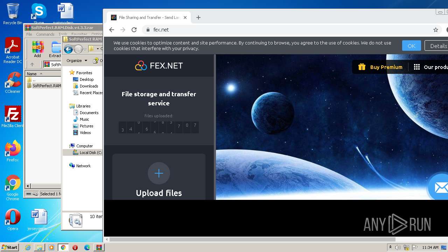Click the Upload files label
Screen dimensions: 448x252
coord(159,193)
